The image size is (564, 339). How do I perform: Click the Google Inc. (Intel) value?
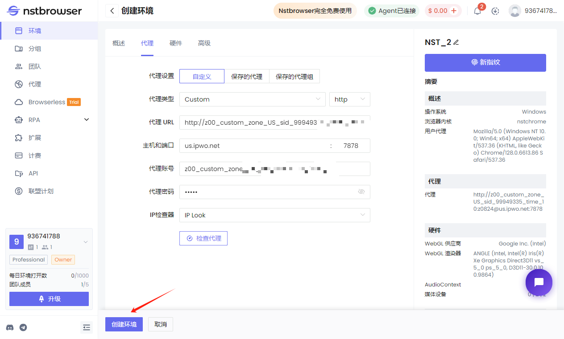(x=523, y=244)
